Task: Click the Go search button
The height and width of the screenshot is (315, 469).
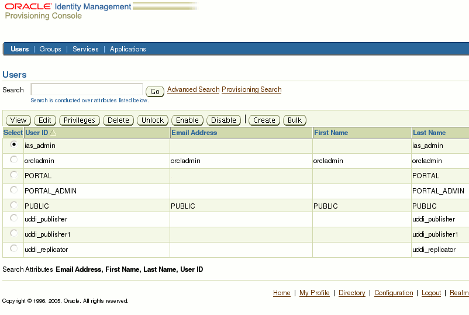Action: pyautogui.click(x=155, y=91)
